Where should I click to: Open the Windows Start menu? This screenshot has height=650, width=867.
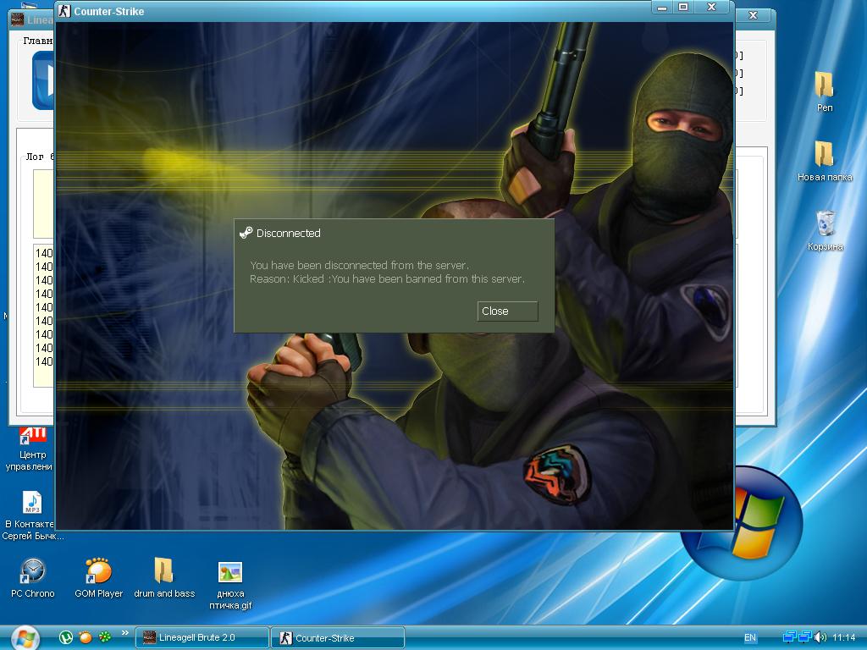25,638
